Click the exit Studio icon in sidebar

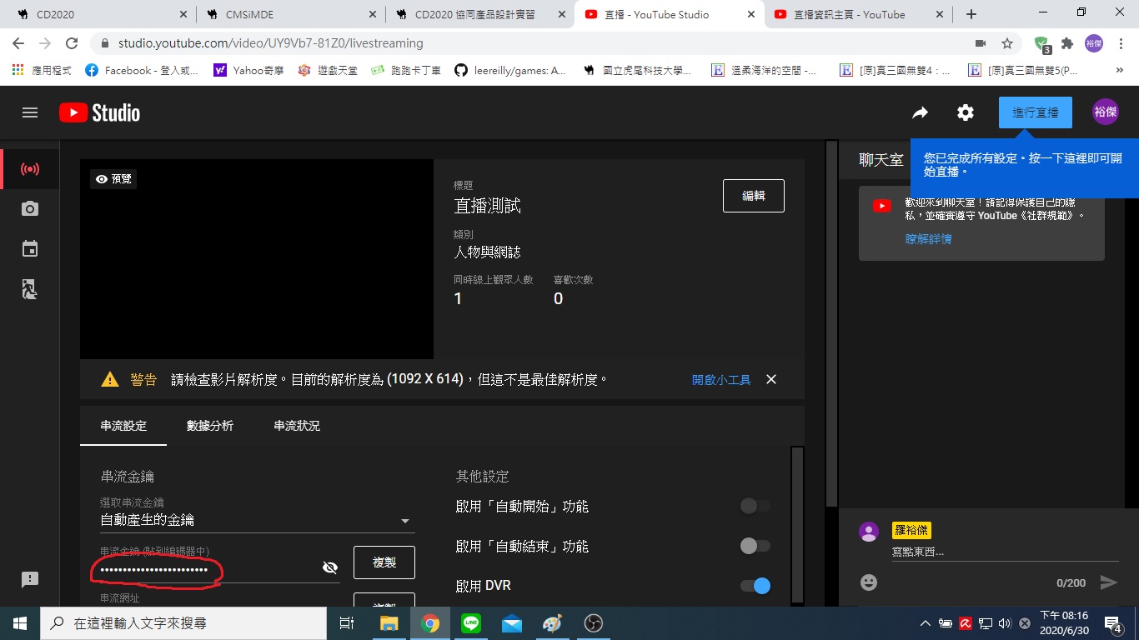coord(30,289)
